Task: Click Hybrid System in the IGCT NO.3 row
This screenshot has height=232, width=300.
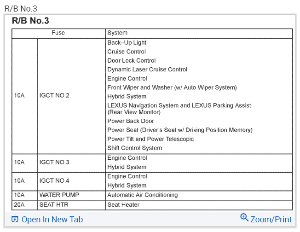Action: coord(127,167)
